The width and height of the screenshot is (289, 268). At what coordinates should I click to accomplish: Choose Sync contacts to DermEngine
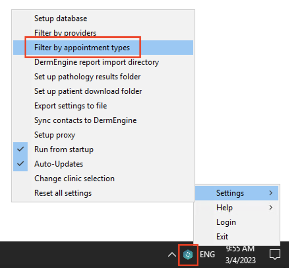85,120
